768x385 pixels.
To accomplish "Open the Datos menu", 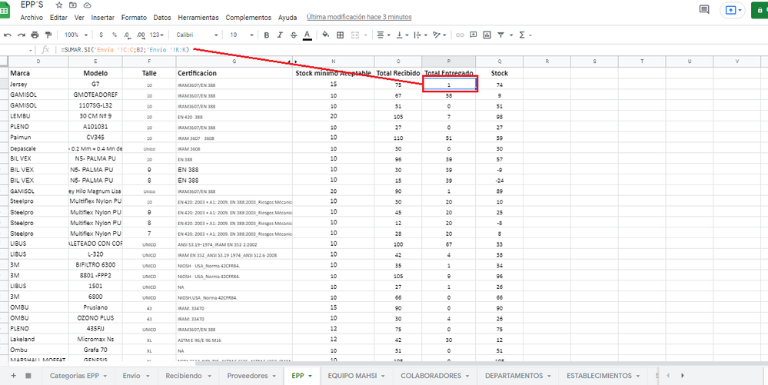I will pos(162,17).
